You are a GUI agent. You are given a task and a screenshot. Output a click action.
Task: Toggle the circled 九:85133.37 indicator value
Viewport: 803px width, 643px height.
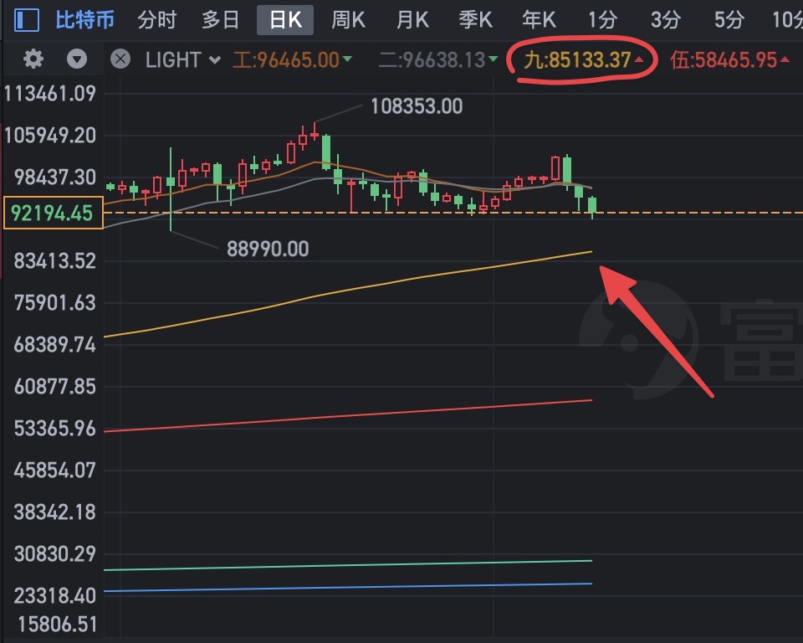(x=583, y=60)
